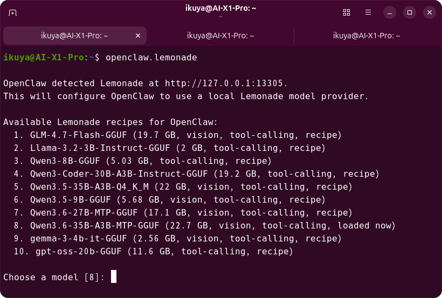Switch to the third terminal tab
The image size is (442, 298).
coord(367,36)
